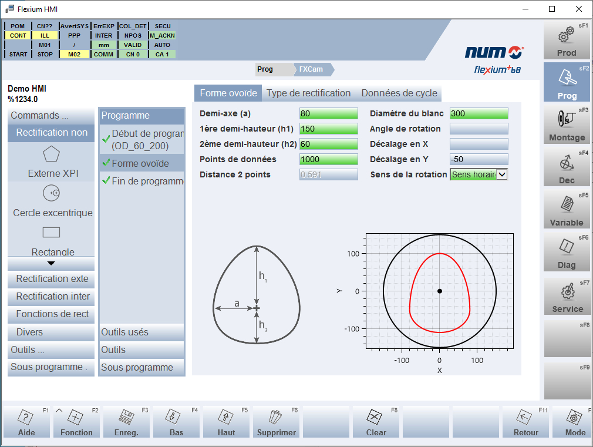Select the Externe XPI pentagon shape
Screen dimensions: 593x447
pos(51,155)
